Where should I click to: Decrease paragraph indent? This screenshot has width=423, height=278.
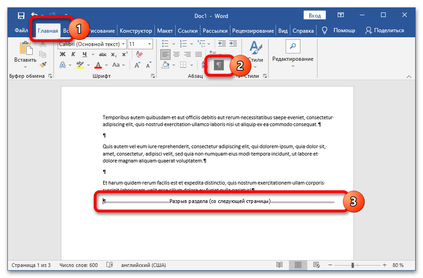point(222,43)
